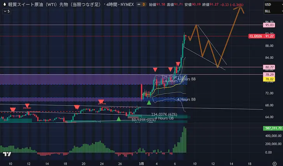The width and height of the screenshot is (283, 166).
Task: Click the red down-triangle marker near date 24
Action: (x=101, y=101)
